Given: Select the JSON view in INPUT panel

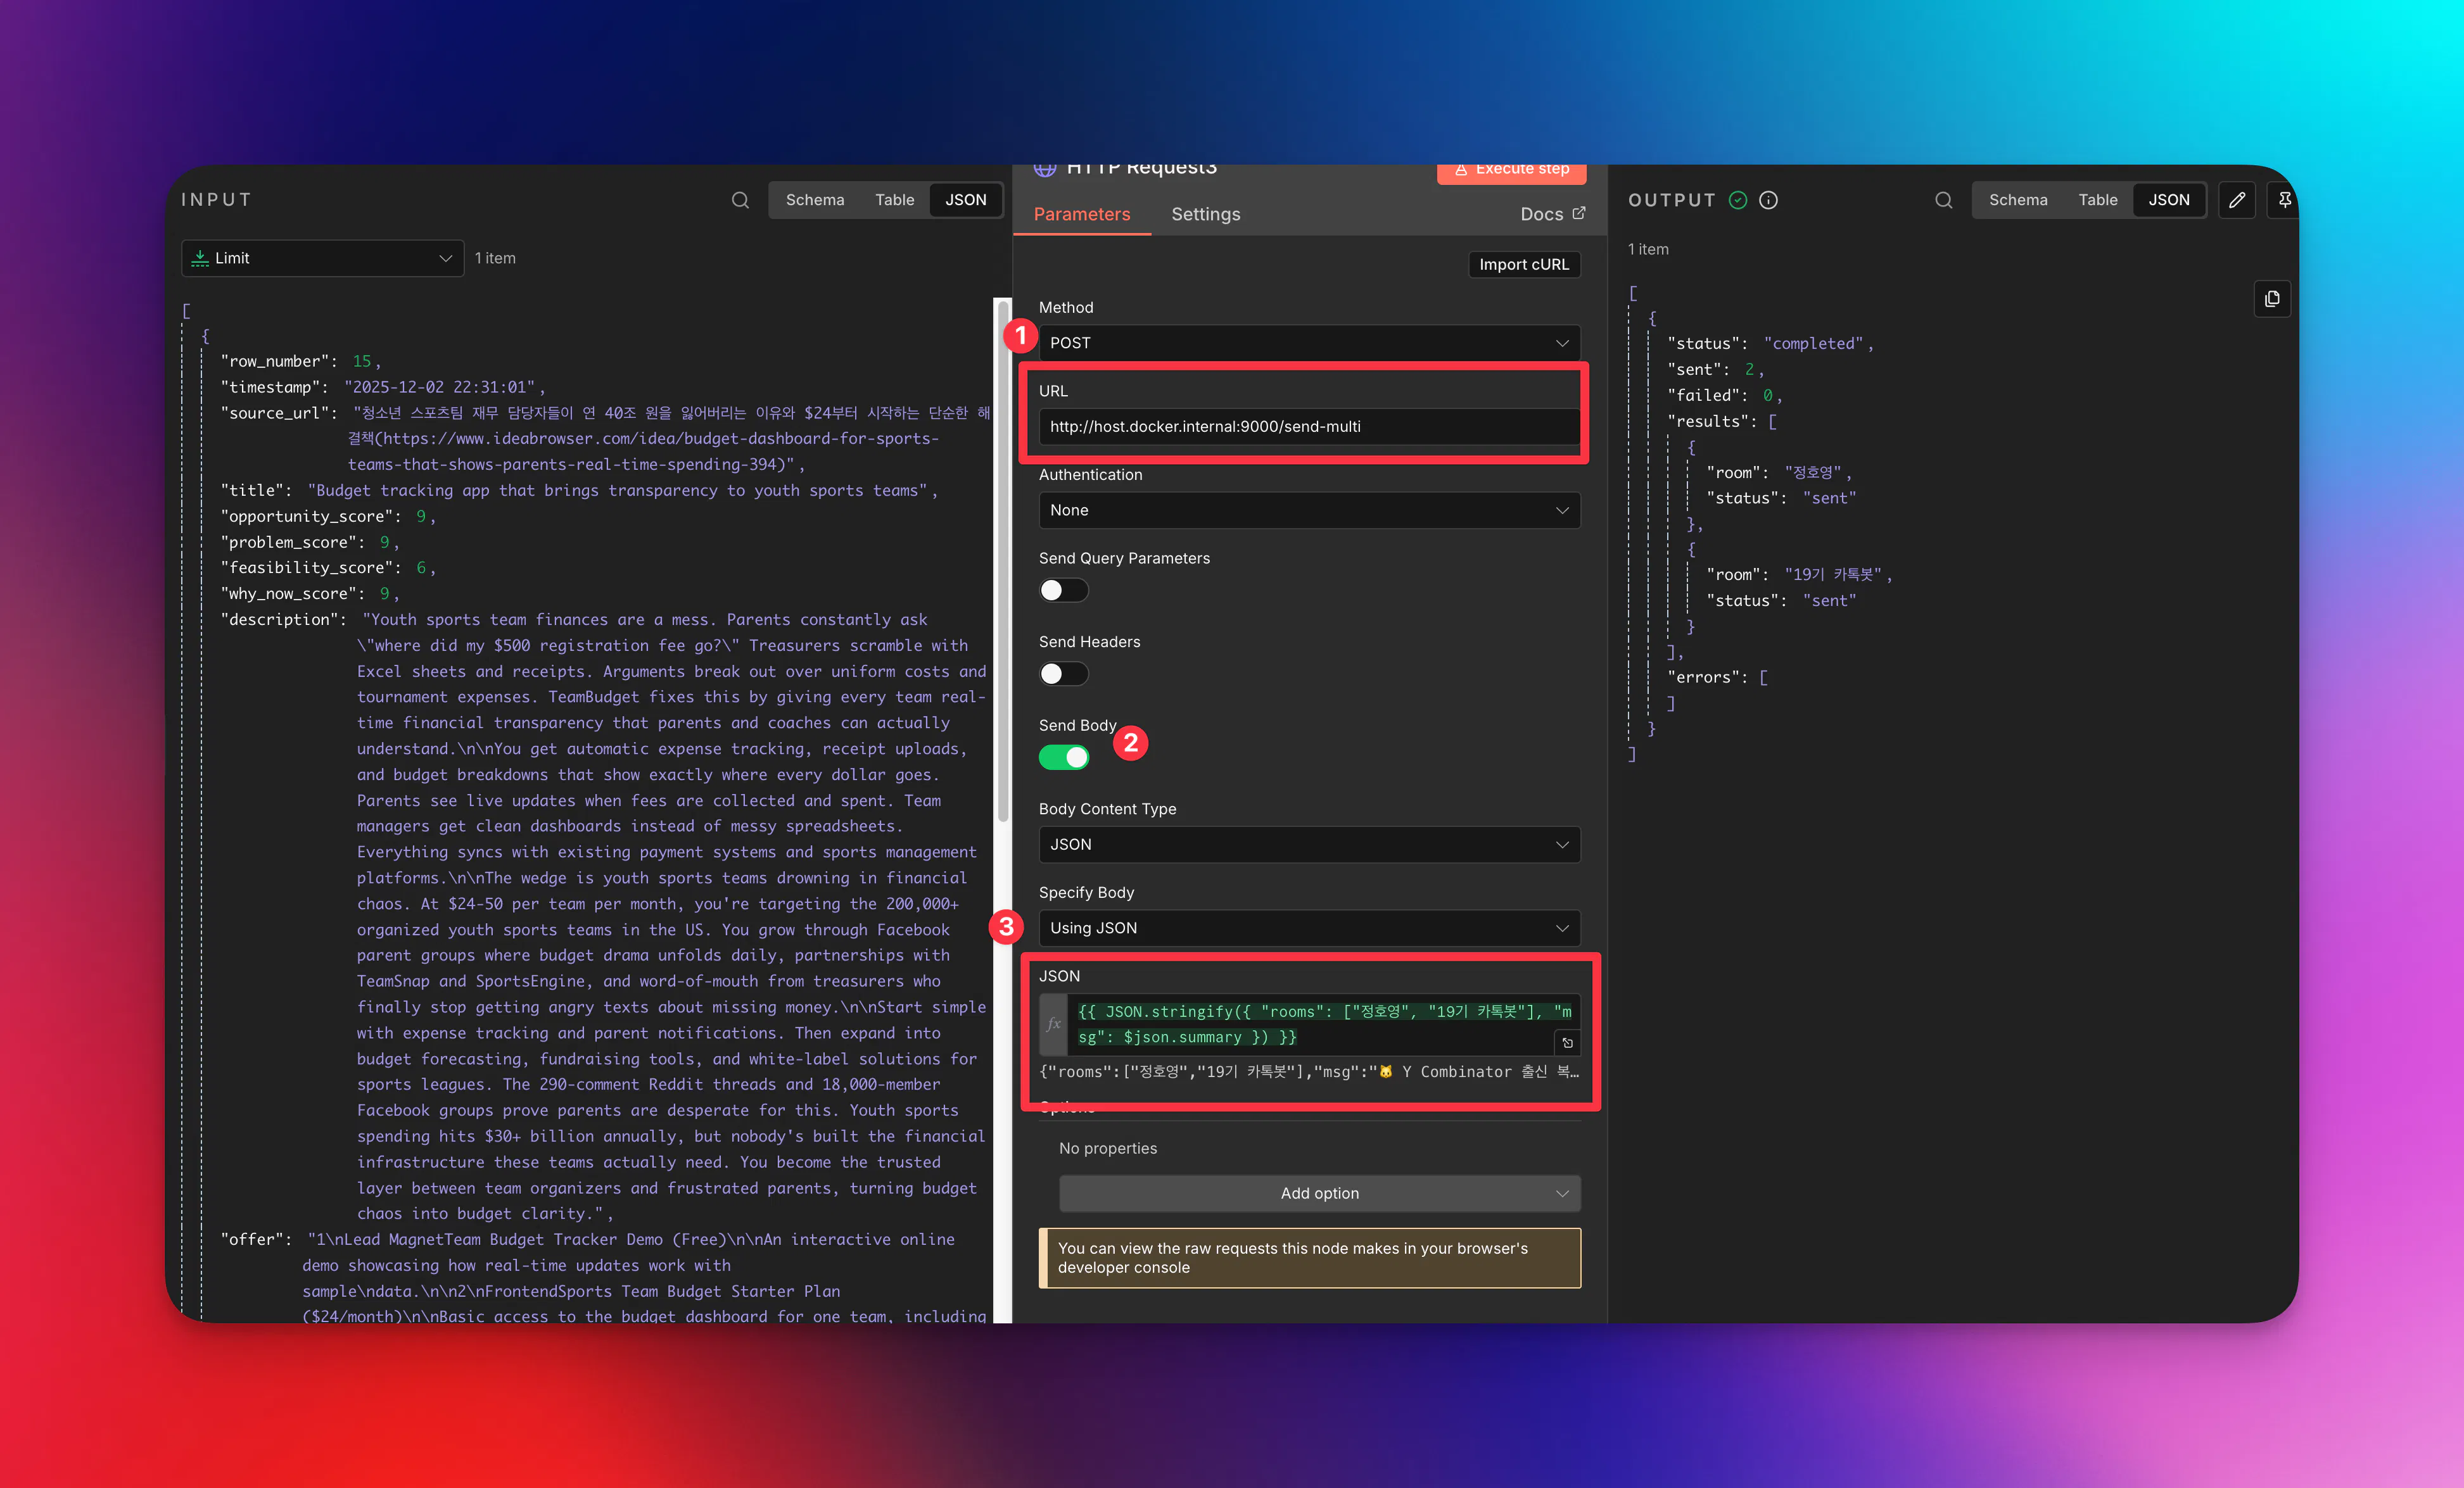Looking at the screenshot, I should 965,200.
